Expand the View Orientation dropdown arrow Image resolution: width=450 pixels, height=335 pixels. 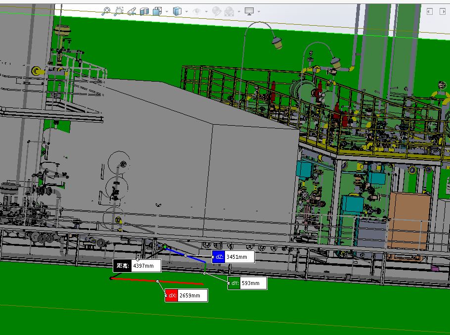point(167,11)
